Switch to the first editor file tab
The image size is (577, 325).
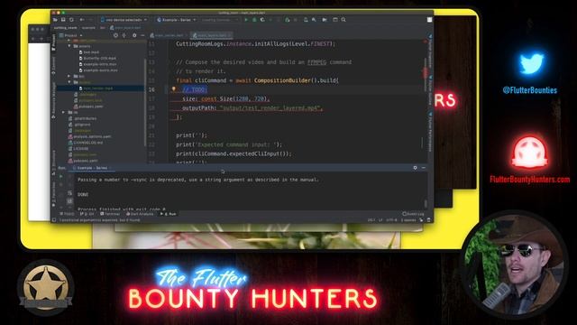169,35
